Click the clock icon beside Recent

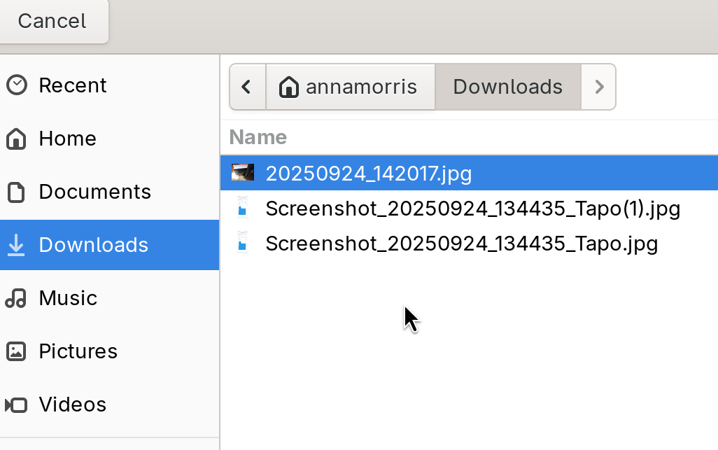[16, 85]
